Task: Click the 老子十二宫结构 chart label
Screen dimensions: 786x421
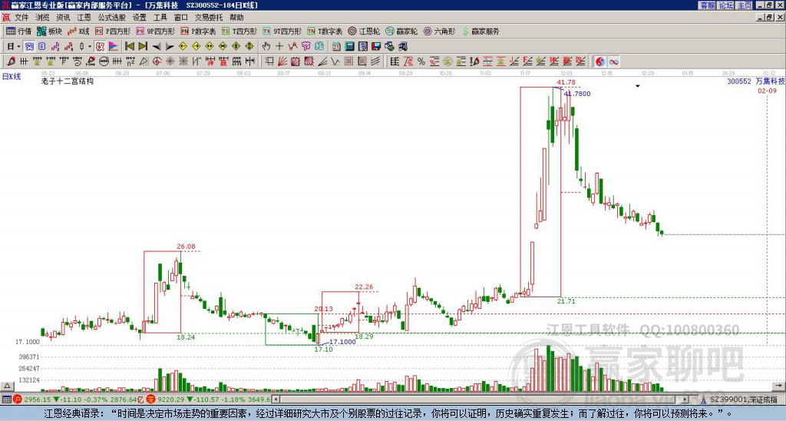Action: coord(68,81)
